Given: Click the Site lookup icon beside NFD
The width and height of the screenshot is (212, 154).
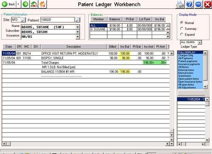Looking at the screenshot, I should point(23,20).
